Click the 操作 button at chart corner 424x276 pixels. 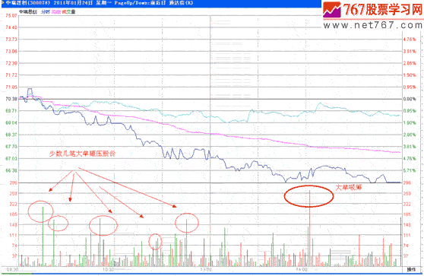click(x=411, y=269)
